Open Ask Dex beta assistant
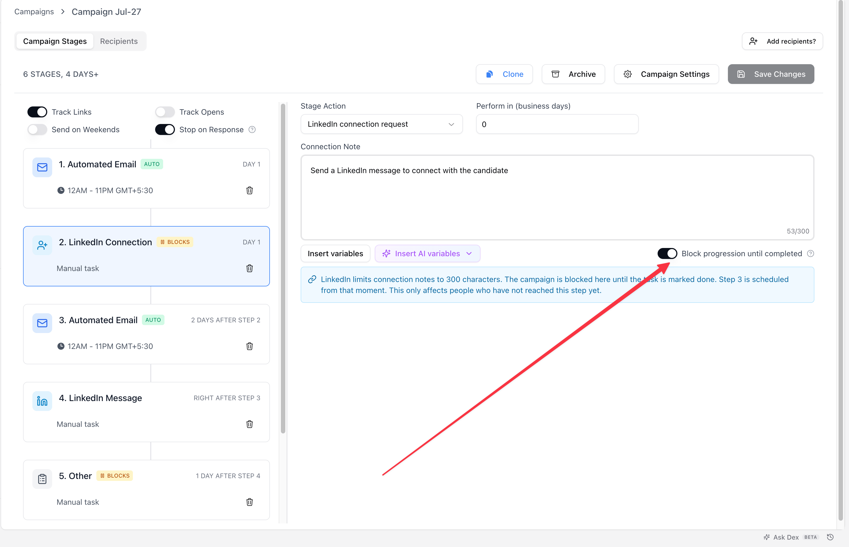Viewport: 849px width, 547px height. (791, 537)
